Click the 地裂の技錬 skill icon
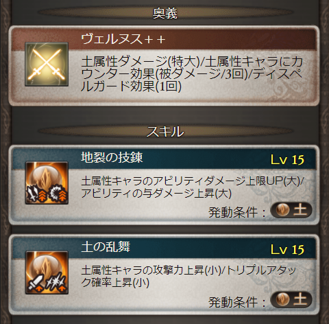 [47, 183]
